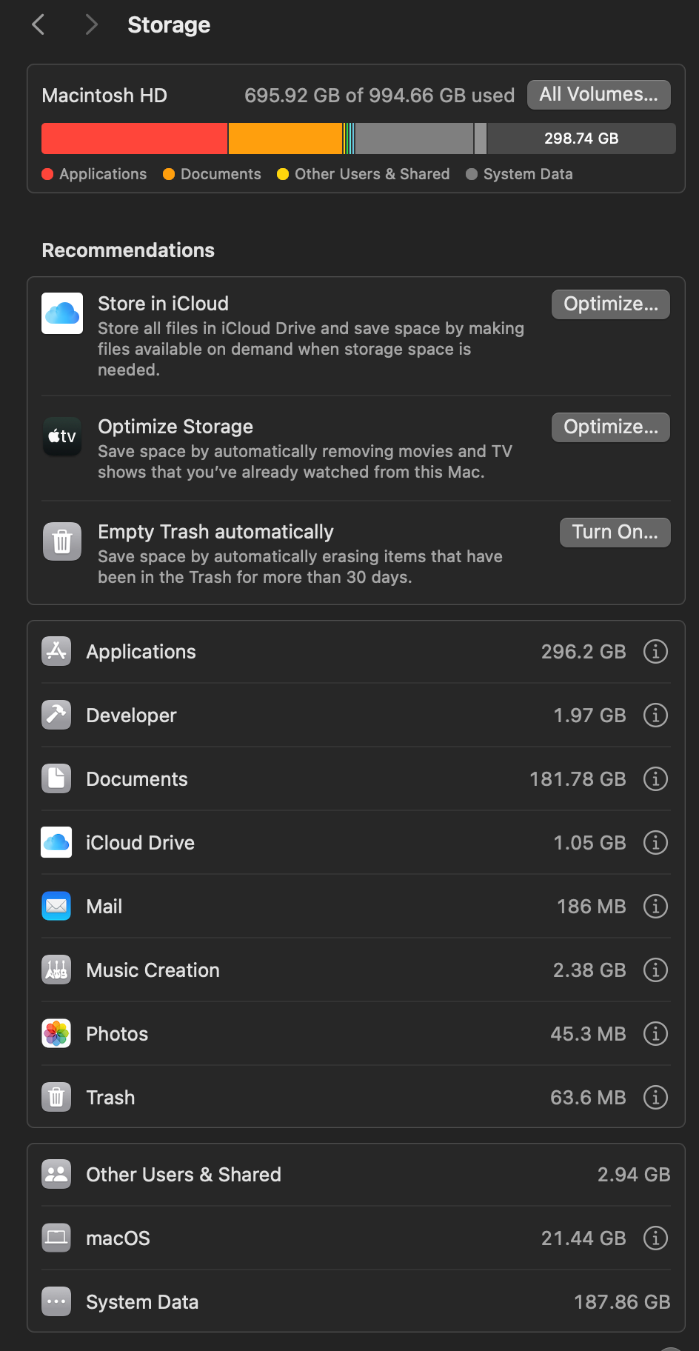Show info for Documents
Screen dimensions: 699x1351
point(655,778)
